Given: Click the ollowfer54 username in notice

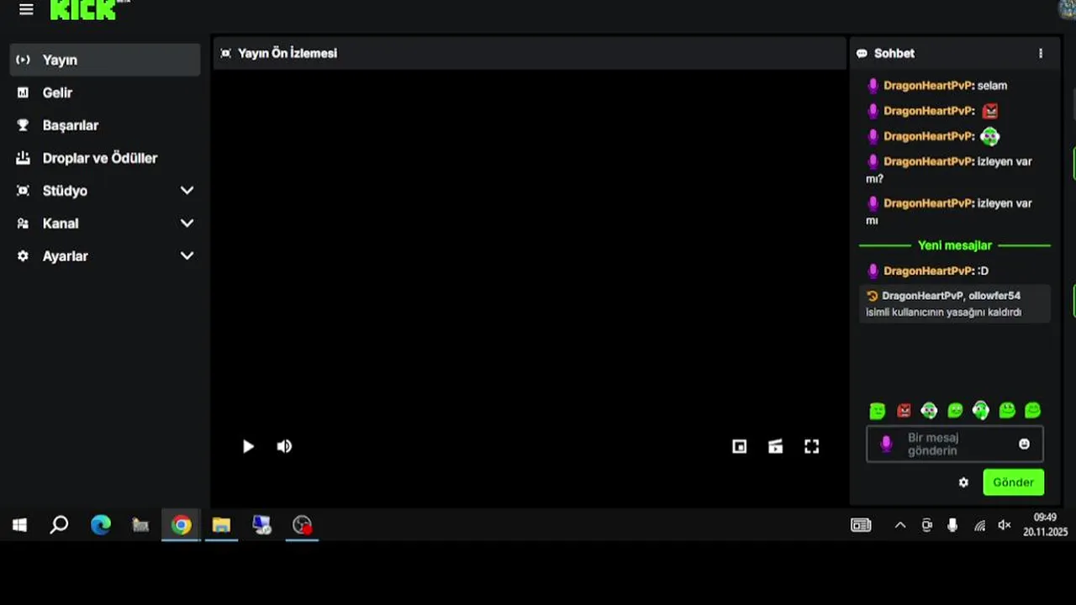Looking at the screenshot, I should click(x=994, y=296).
